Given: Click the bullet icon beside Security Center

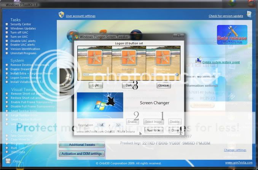Looking at the screenshot, I should click(x=7, y=24).
